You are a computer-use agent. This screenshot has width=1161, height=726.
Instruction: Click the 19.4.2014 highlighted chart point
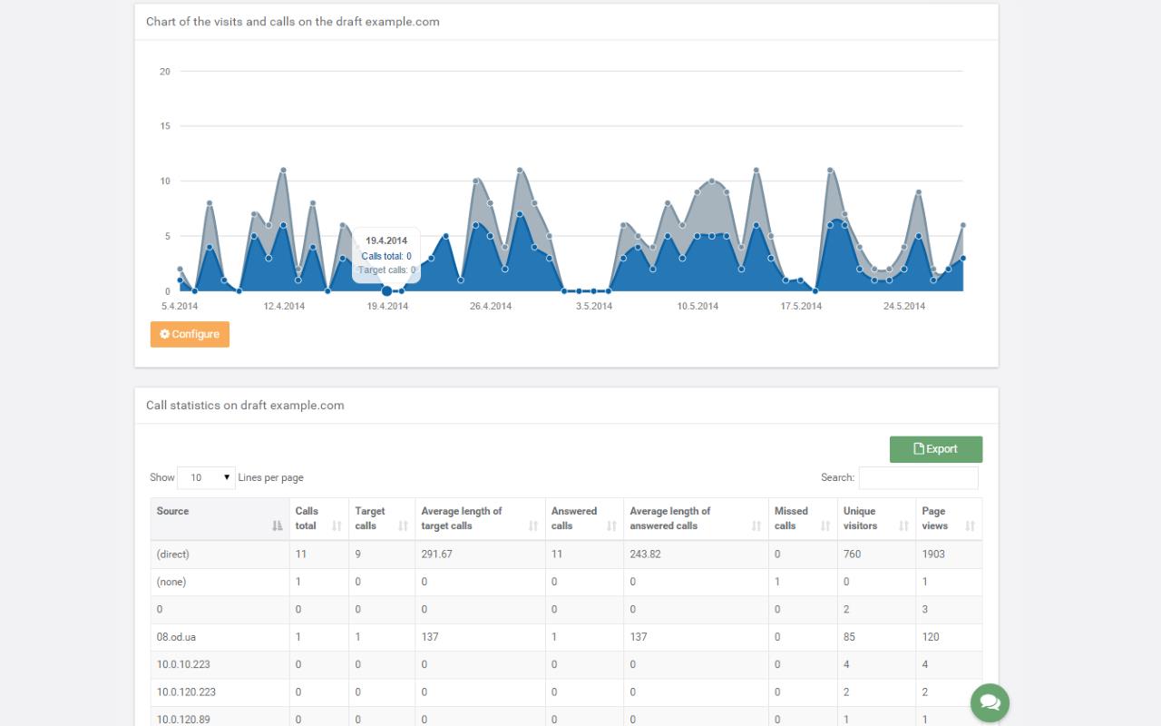pos(387,291)
